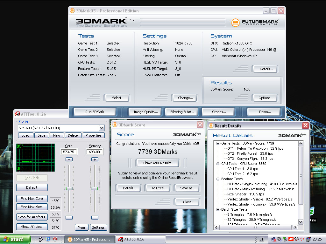Click the iTunes quick launch icon
This screenshot has width=326, height=244.
[48, 239]
